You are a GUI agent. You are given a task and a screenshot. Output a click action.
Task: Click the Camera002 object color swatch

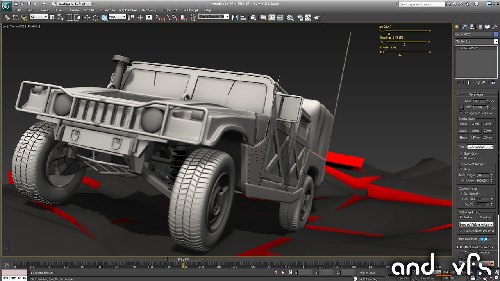(496, 34)
